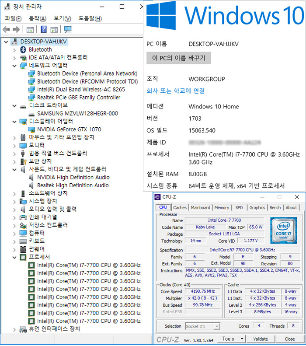Click the Bluetooth category icon

tap(23, 50)
